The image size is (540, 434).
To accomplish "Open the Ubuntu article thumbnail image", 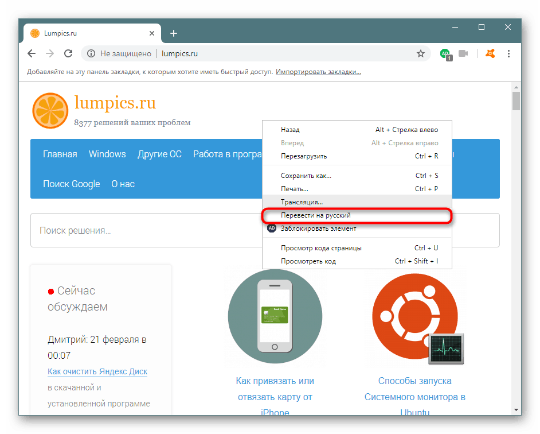I will [414, 317].
